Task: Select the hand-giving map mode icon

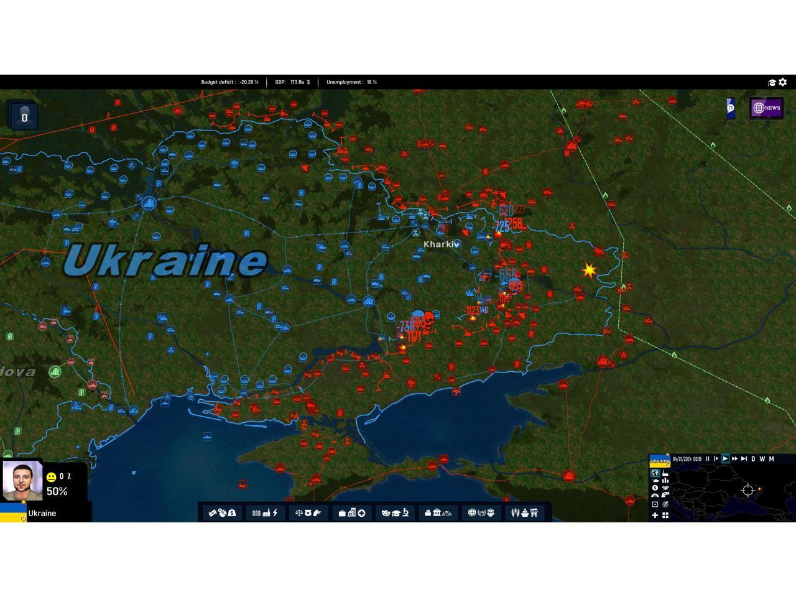Action: (665, 495)
